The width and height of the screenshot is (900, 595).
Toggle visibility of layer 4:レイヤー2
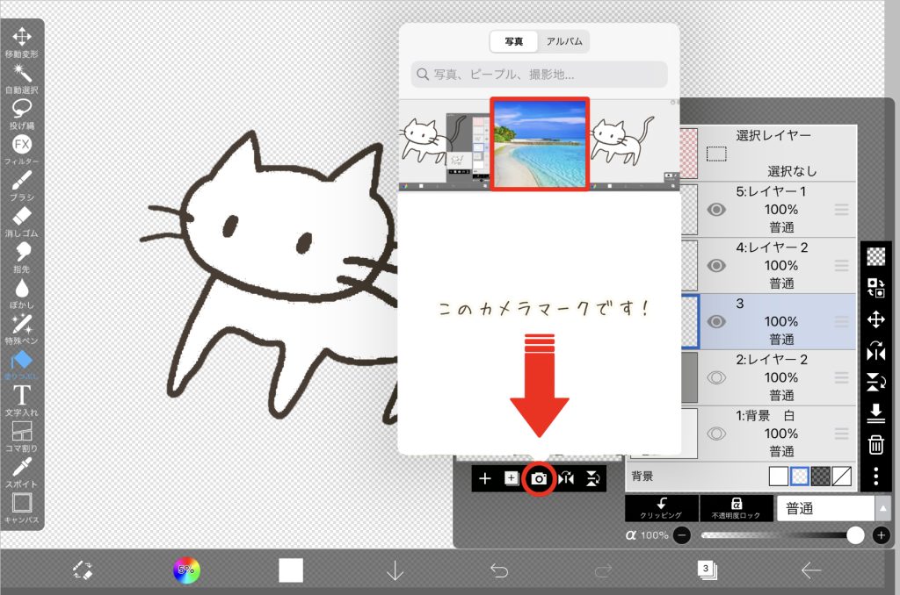717,265
